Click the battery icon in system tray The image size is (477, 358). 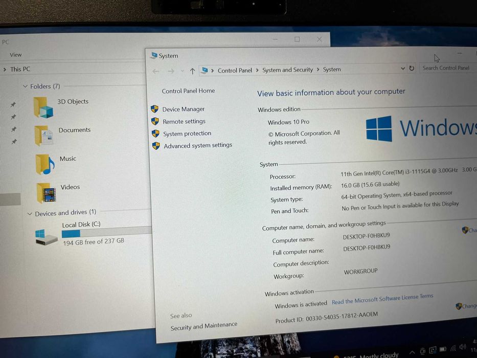(443, 349)
